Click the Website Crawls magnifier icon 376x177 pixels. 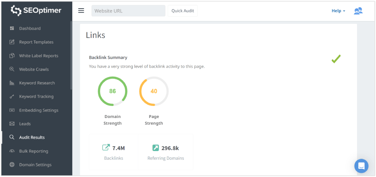pos(12,70)
